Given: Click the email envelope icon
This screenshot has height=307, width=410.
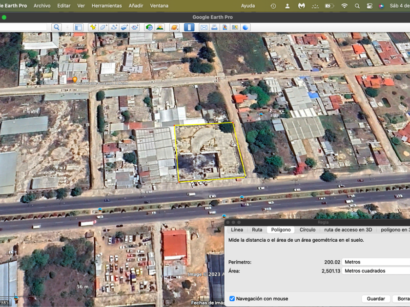Looking at the screenshot, I should [x=204, y=27].
